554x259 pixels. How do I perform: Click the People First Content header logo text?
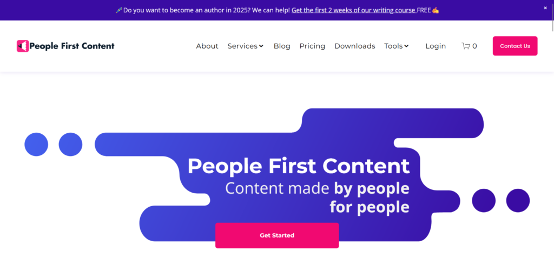click(x=72, y=46)
